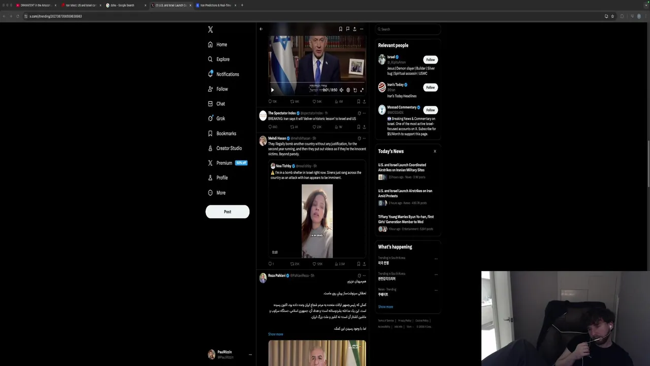Share Mehdi Hasan's post

364,264
